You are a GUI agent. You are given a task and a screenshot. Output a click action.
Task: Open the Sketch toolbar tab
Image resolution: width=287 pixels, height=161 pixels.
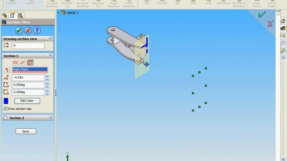pos(30,3)
